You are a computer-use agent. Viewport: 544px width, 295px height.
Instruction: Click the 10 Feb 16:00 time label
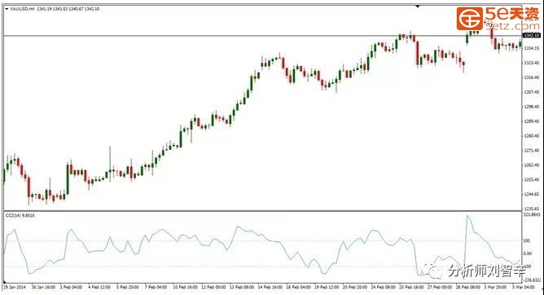click(x=185, y=288)
